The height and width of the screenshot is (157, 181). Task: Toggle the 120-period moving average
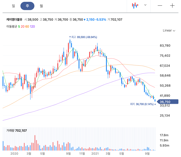tap(32, 27)
